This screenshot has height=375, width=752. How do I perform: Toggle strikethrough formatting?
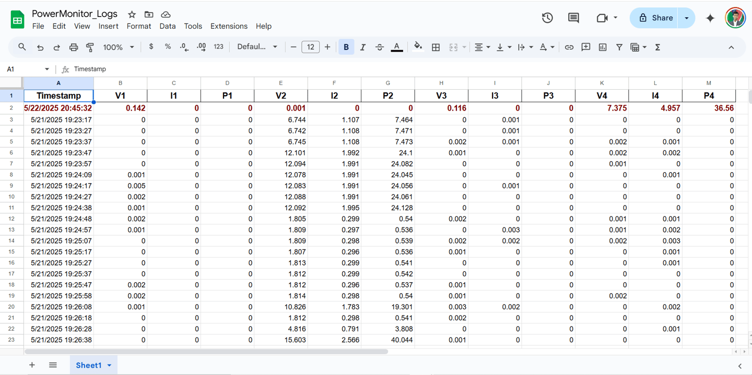[x=380, y=47]
